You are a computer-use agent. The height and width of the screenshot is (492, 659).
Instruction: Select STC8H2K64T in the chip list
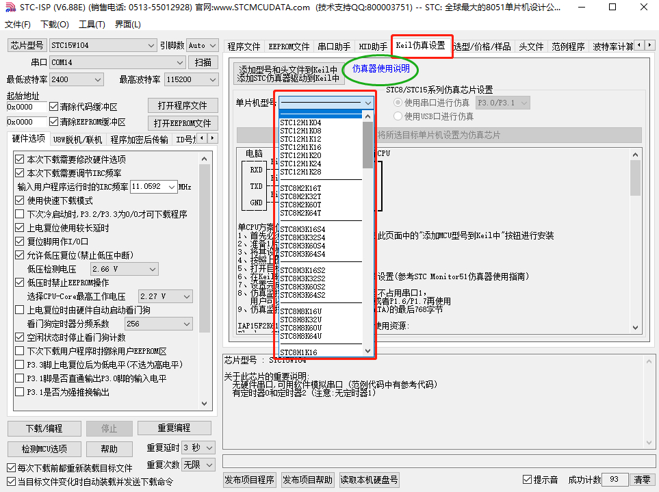pyautogui.click(x=321, y=213)
